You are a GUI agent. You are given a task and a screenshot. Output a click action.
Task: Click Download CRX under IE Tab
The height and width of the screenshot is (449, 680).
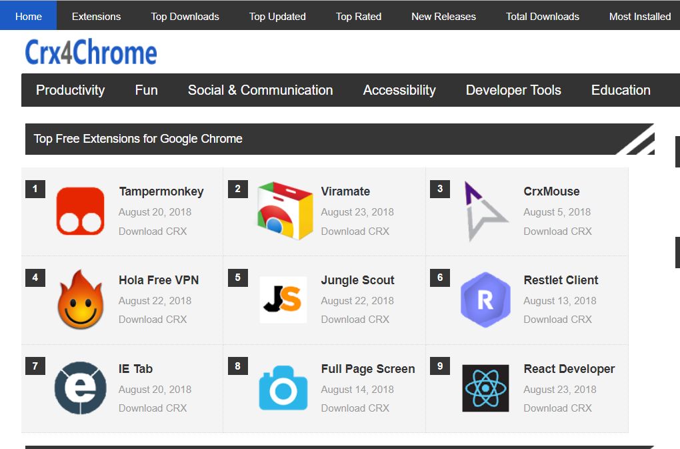153,408
